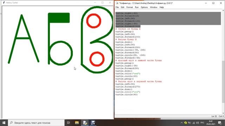Click the 'turtle.forward(-45)' line
225x126 pixels.
128,58
